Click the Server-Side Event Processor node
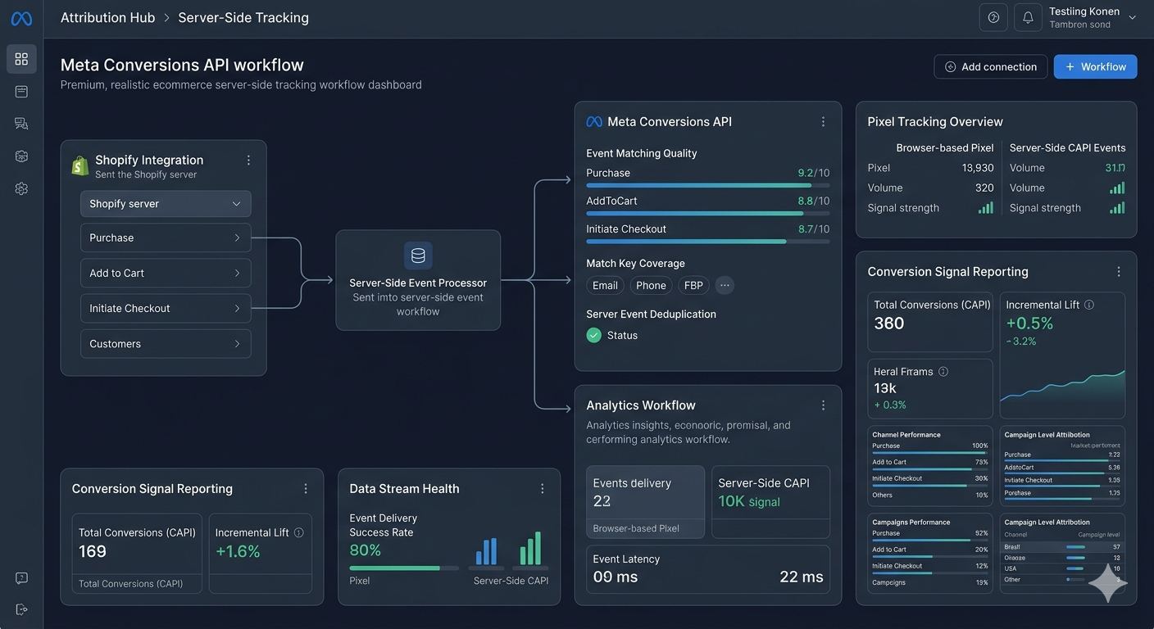This screenshot has width=1154, height=629. click(418, 280)
